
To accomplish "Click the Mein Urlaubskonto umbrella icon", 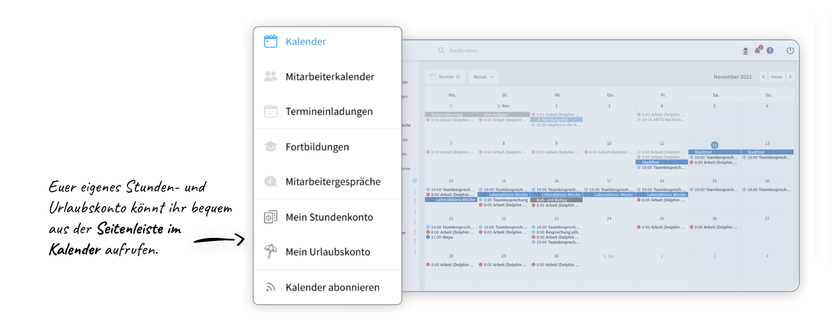I will (270, 251).
